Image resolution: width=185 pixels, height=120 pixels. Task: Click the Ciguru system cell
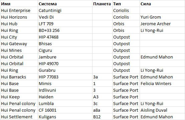[65, 51]
